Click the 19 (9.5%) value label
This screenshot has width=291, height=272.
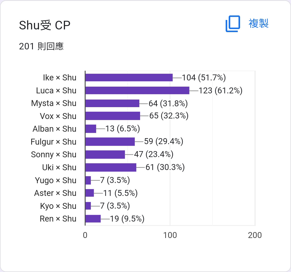(x=127, y=219)
